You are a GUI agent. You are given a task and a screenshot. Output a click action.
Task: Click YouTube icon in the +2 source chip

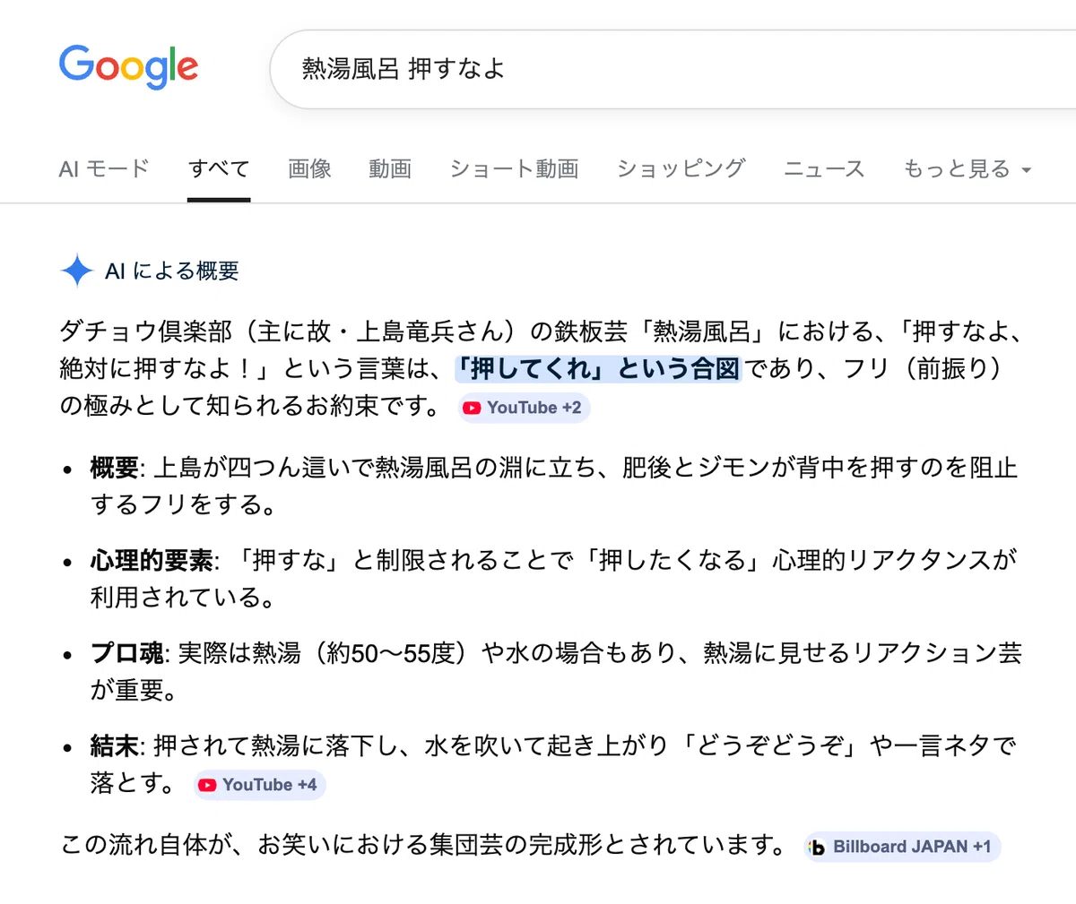[472, 408]
